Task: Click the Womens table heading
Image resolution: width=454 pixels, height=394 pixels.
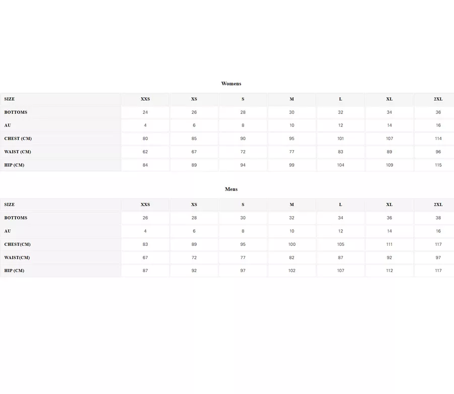Action: point(231,84)
